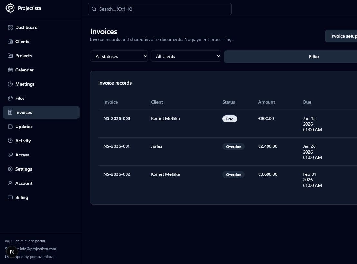Click the Client column header
Screen dimensions: 357x264
point(157,102)
